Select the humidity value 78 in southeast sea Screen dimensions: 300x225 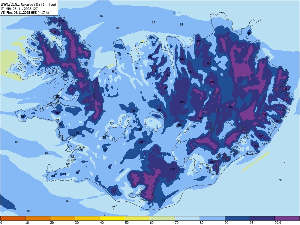click(280, 180)
